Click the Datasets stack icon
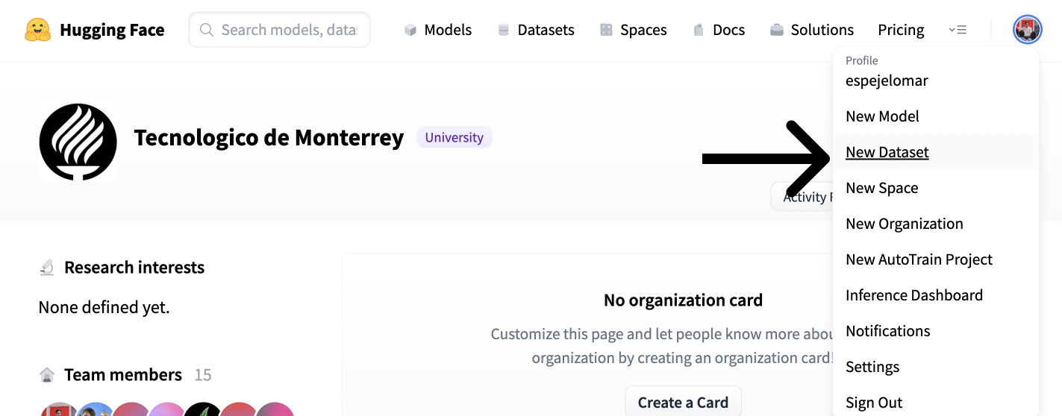Viewport: 1062px width, 416px height. click(504, 30)
